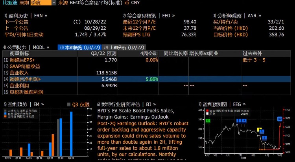Click the 平均/引伸1日变动 label
The image size is (295, 162).
[x=24, y=34]
